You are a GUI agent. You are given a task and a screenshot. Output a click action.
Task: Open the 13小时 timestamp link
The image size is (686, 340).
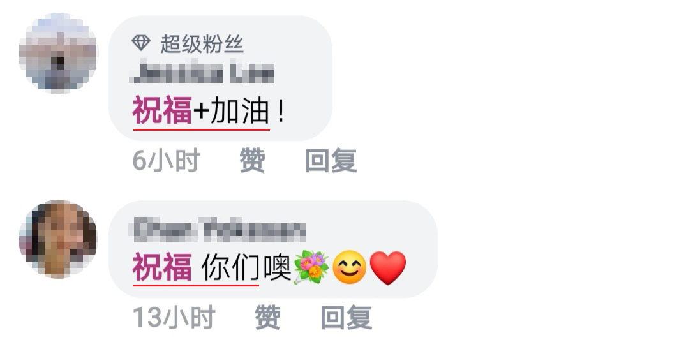coord(174,317)
